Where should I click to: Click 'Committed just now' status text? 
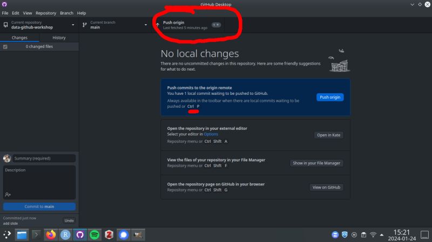(x=19, y=218)
